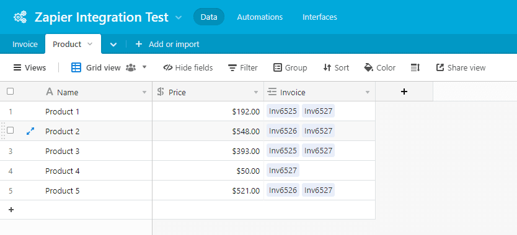Open Grid view options triangle
This screenshot has width=517, height=235.
coord(144,67)
